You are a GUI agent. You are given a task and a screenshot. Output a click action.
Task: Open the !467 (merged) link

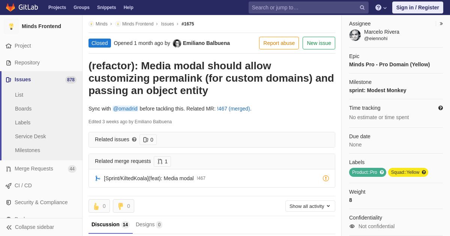click(234, 109)
